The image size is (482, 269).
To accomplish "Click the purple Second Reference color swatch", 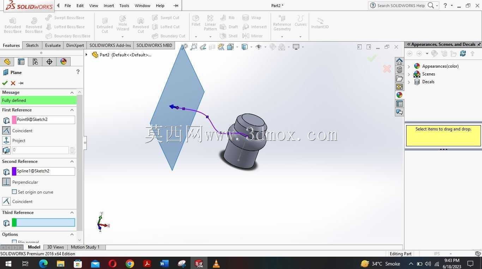I will (x=14, y=171).
